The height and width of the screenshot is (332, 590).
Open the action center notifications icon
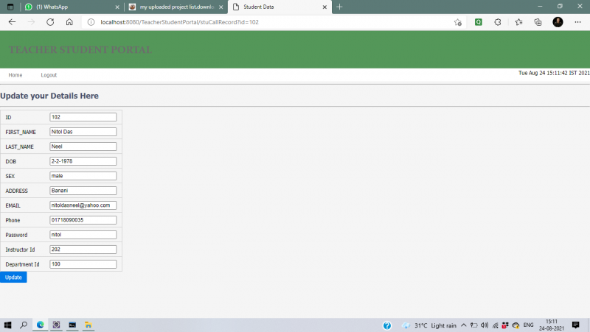pos(576,325)
